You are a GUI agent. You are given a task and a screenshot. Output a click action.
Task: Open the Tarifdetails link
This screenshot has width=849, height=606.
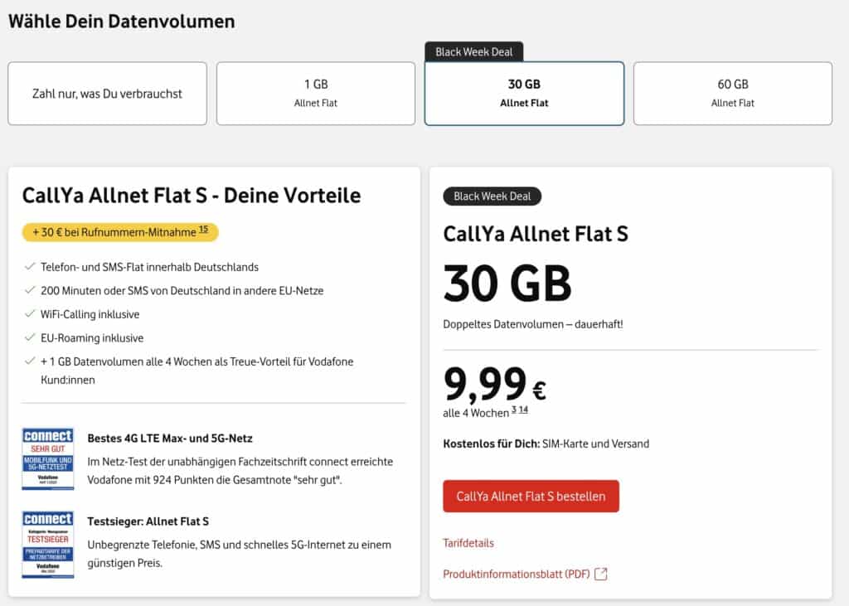coord(468,543)
